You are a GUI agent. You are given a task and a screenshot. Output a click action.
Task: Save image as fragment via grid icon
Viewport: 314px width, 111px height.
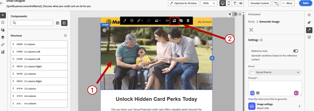click(x=174, y=21)
